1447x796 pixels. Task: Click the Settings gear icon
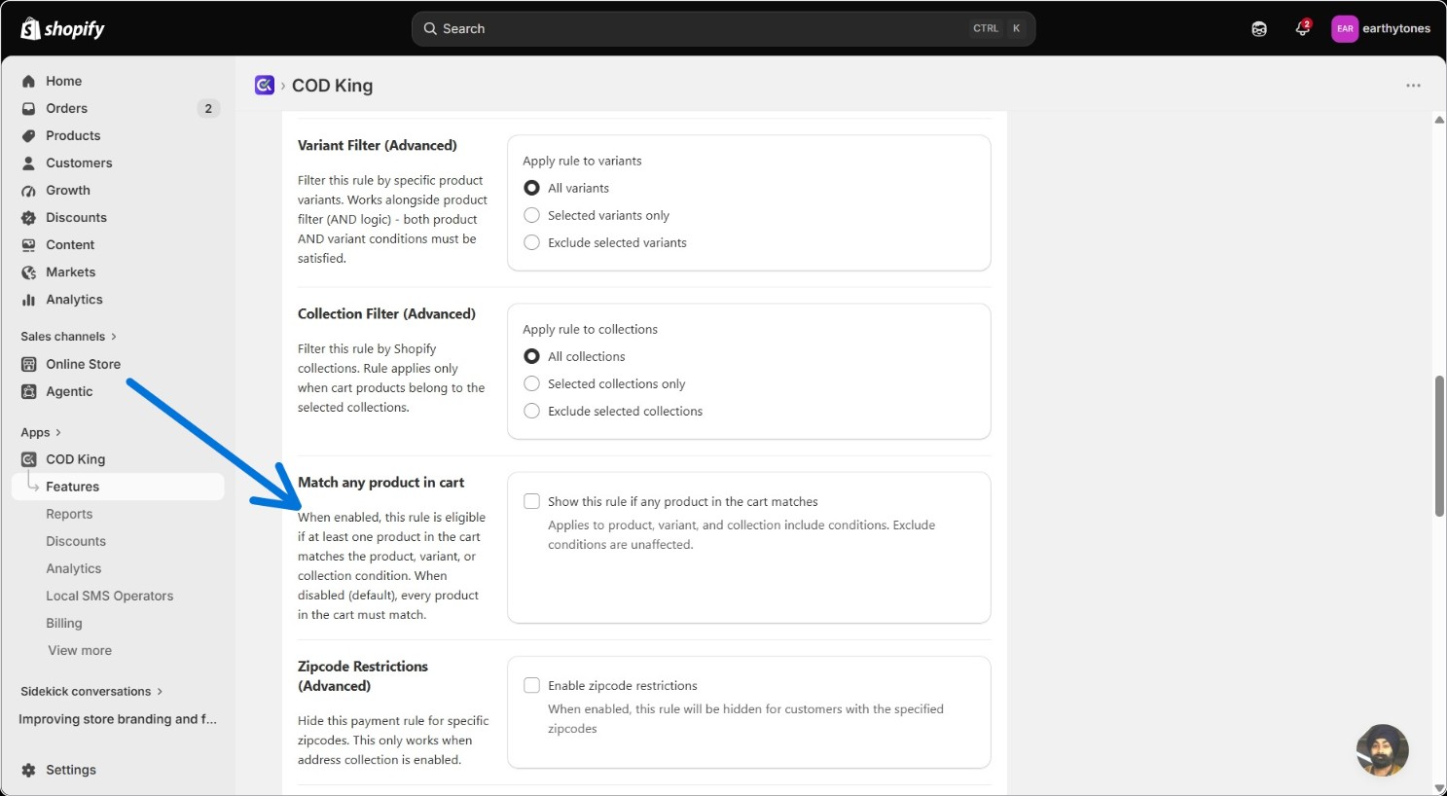29,770
